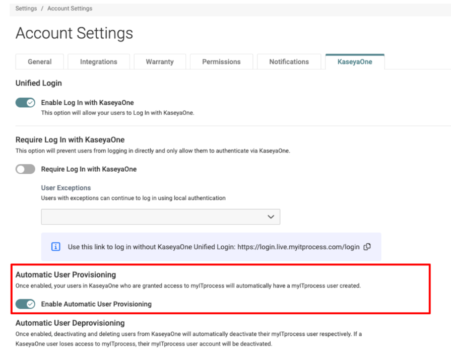Click the Account Settings page title
The image size is (451, 352).
[74, 33]
